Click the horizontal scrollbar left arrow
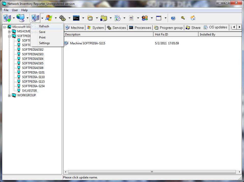244x182 pixels. coord(66,172)
